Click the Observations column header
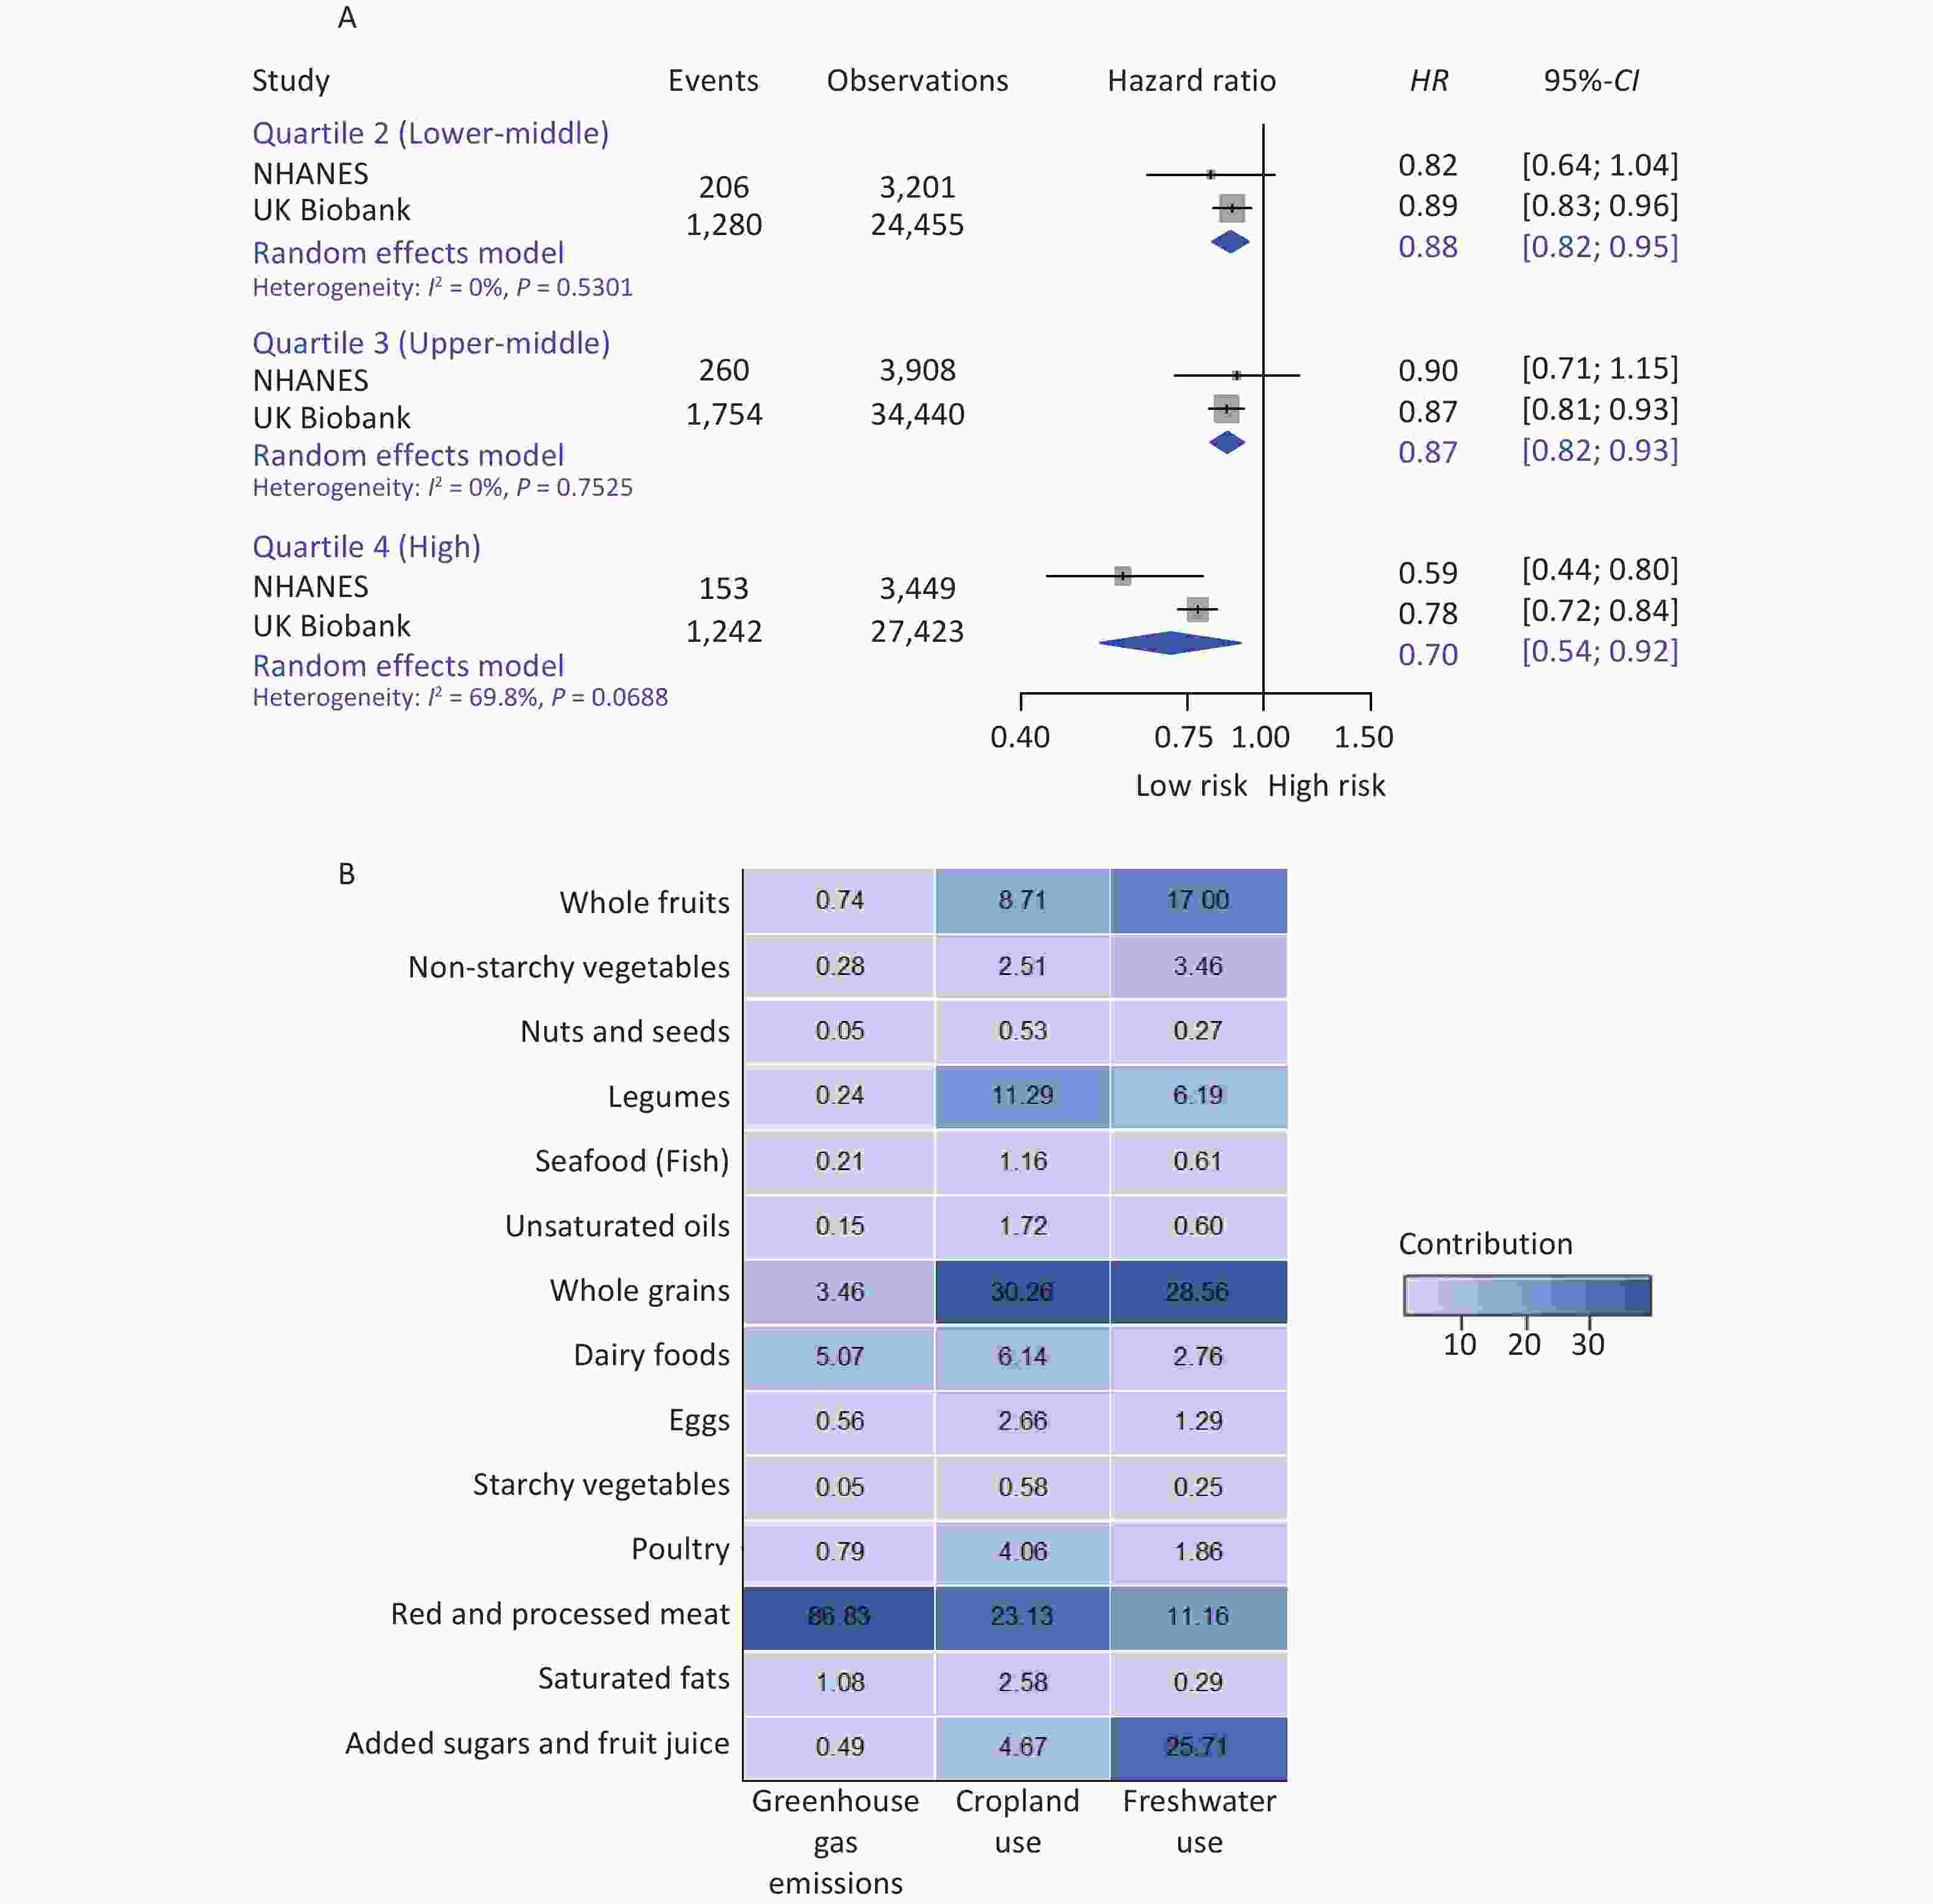Viewport: 1933px width, 1904px height. coord(917,81)
